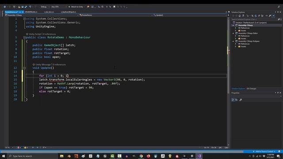This screenshot has width=283, height=159.
Task: Click the Collapse All icon in Solution Explorer
Action: [x=259, y=16]
